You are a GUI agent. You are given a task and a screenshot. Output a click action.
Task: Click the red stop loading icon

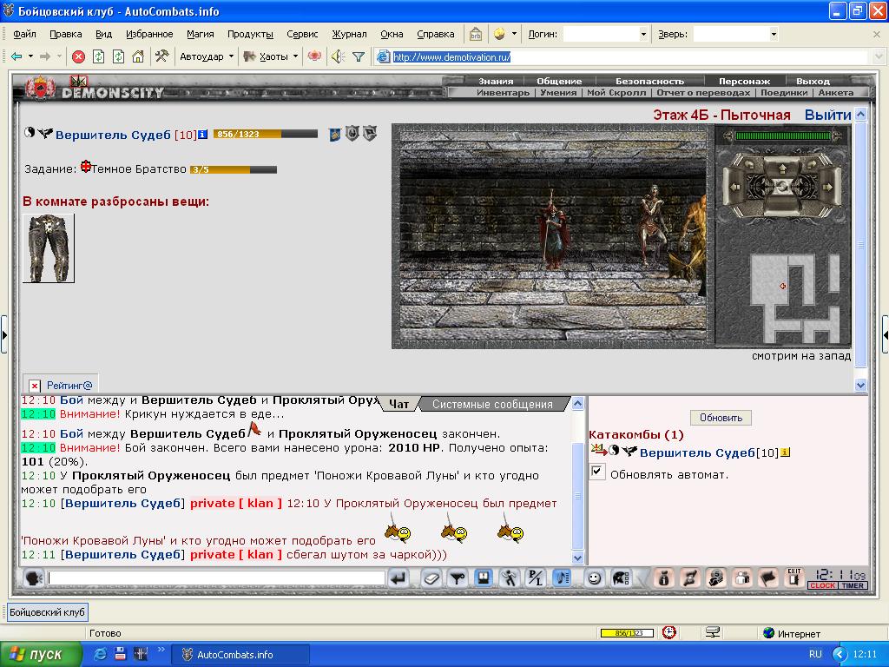tap(79, 56)
